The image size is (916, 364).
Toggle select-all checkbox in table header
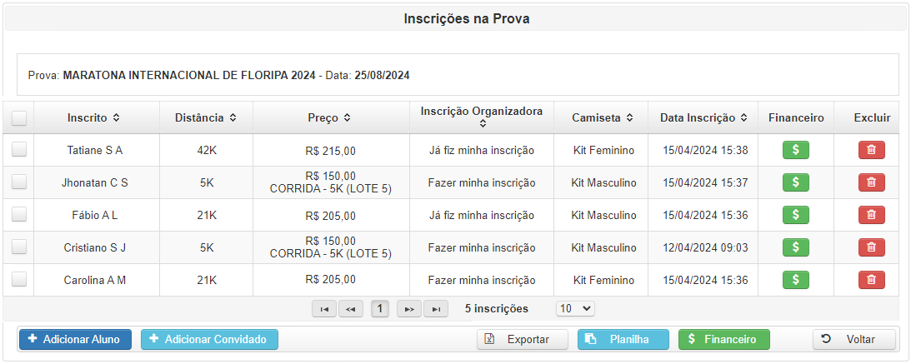pos(19,118)
